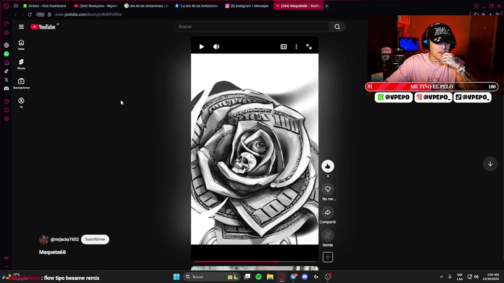
Task: Open Suscripciones in YouTube sidebar
Action: (21, 83)
